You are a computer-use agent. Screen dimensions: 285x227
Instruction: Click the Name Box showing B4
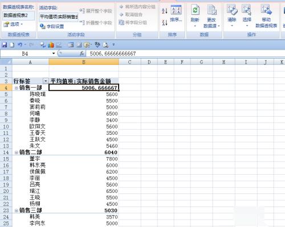(x=26, y=53)
